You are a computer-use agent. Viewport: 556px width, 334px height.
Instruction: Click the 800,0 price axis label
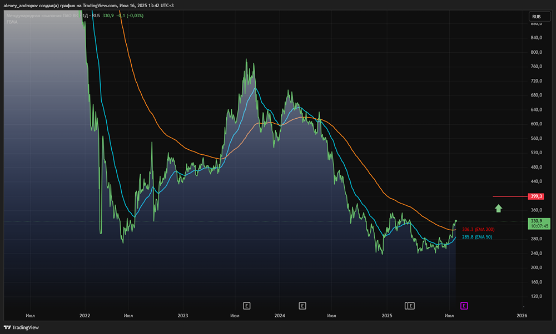click(536, 52)
